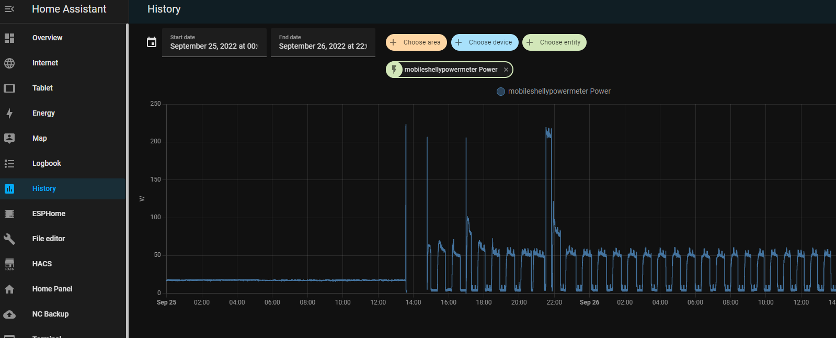Image resolution: width=836 pixels, height=338 pixels.
Task: Click the Sep 26 label on the time axis
Action: pos(589,302)
